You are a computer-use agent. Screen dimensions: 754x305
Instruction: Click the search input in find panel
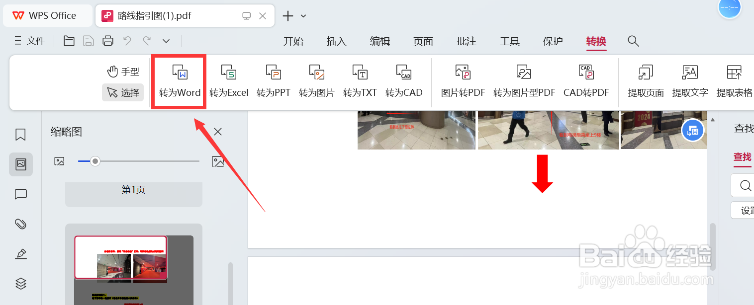(x=743, y=185)
